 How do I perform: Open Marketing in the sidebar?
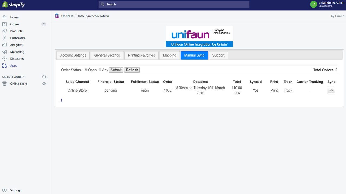[17, 52]
